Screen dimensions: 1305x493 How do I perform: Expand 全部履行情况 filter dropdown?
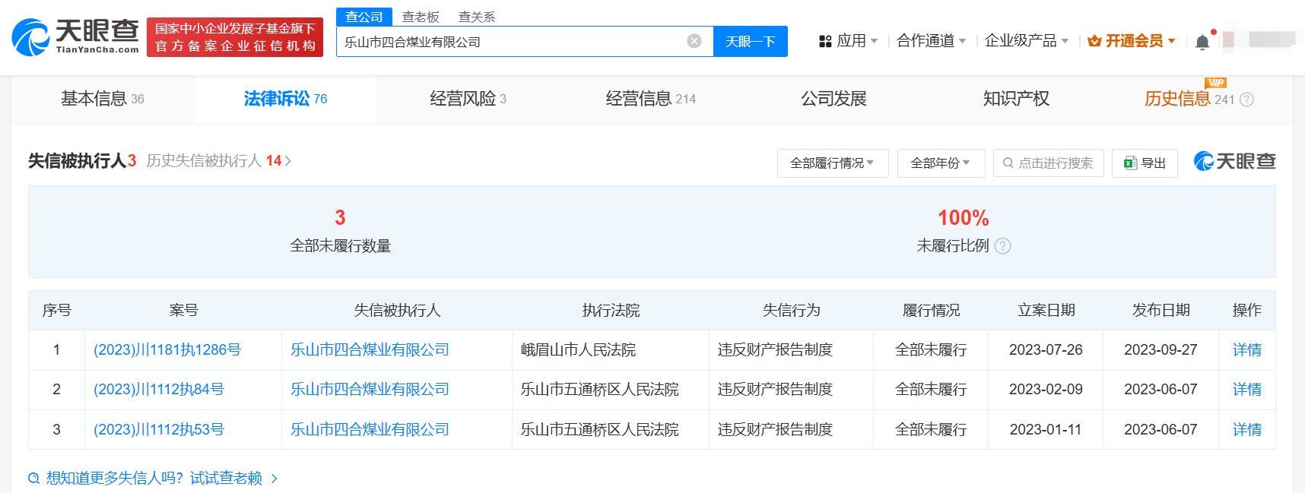(832, 163)
